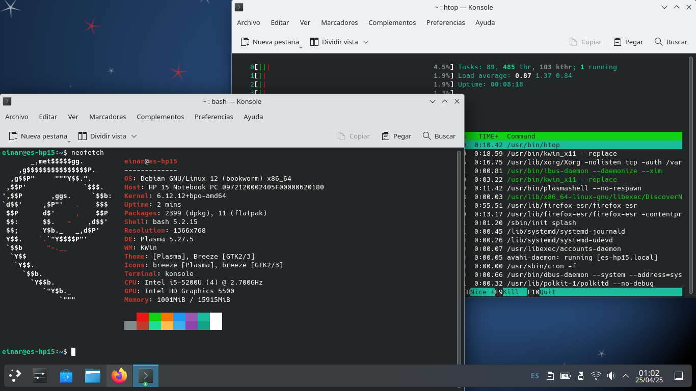696x391 pixels.
Task: Open Preferencias menu in the htop window
Action: 446,22
